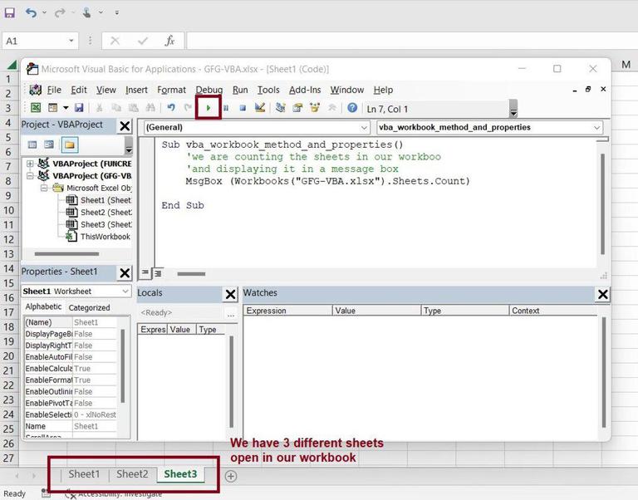Click the Undo arrow in VBA toolbar

171,108
